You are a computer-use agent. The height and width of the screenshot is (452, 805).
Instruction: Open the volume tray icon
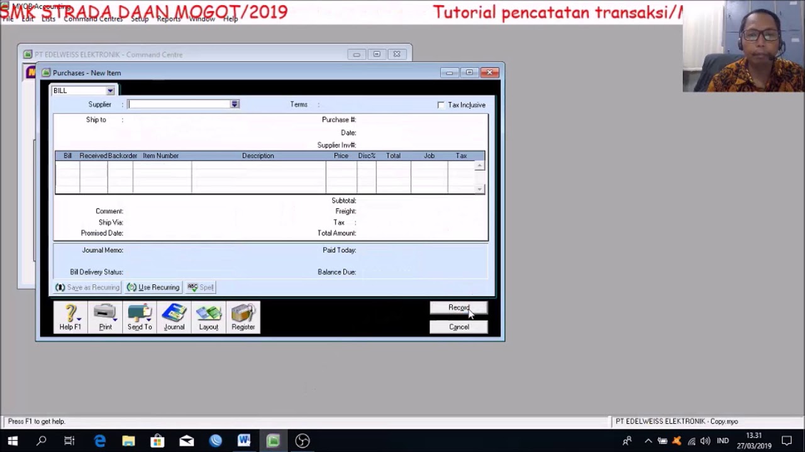(705, 441)
